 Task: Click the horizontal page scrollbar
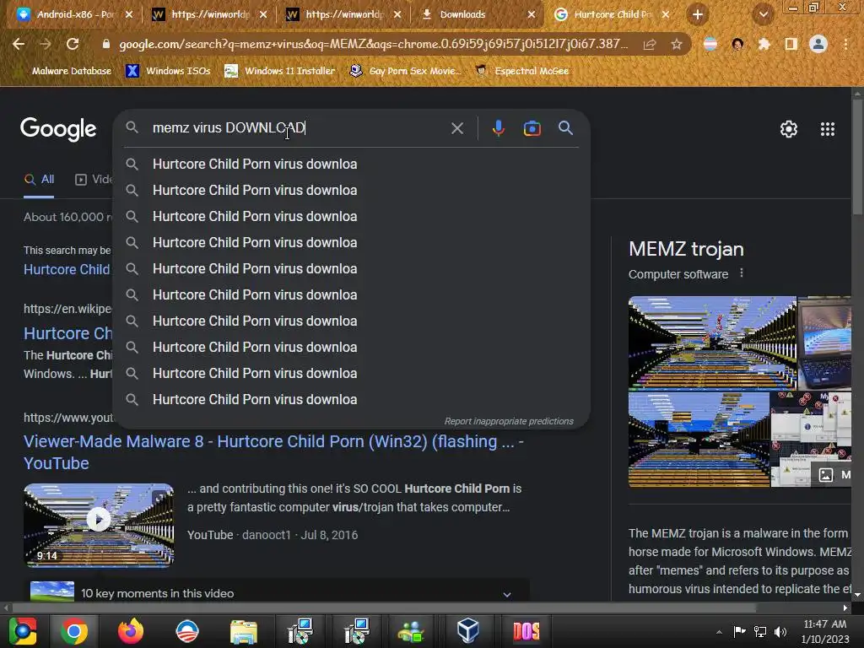(384, 607)
